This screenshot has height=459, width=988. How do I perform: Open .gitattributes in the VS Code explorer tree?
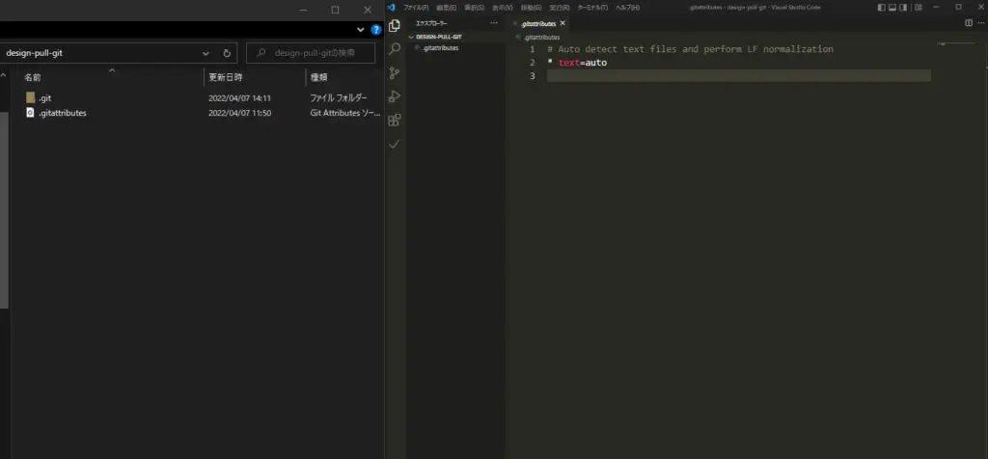[440, 48]
